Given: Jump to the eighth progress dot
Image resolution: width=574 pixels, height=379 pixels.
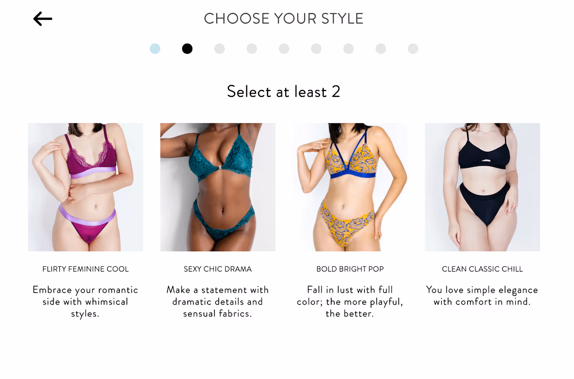Looking at the screenshot, I should click(x=381, y=49).
